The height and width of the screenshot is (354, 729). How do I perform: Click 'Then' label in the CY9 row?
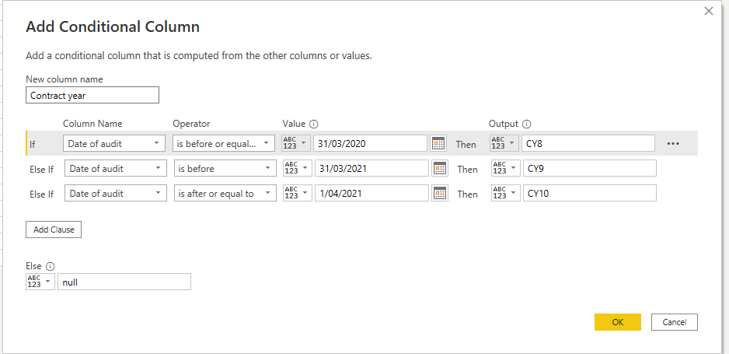click(467, 170)
